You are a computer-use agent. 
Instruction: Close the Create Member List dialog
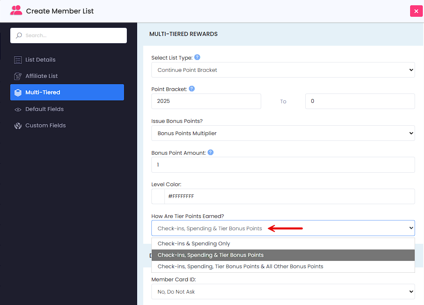point(416,11)
